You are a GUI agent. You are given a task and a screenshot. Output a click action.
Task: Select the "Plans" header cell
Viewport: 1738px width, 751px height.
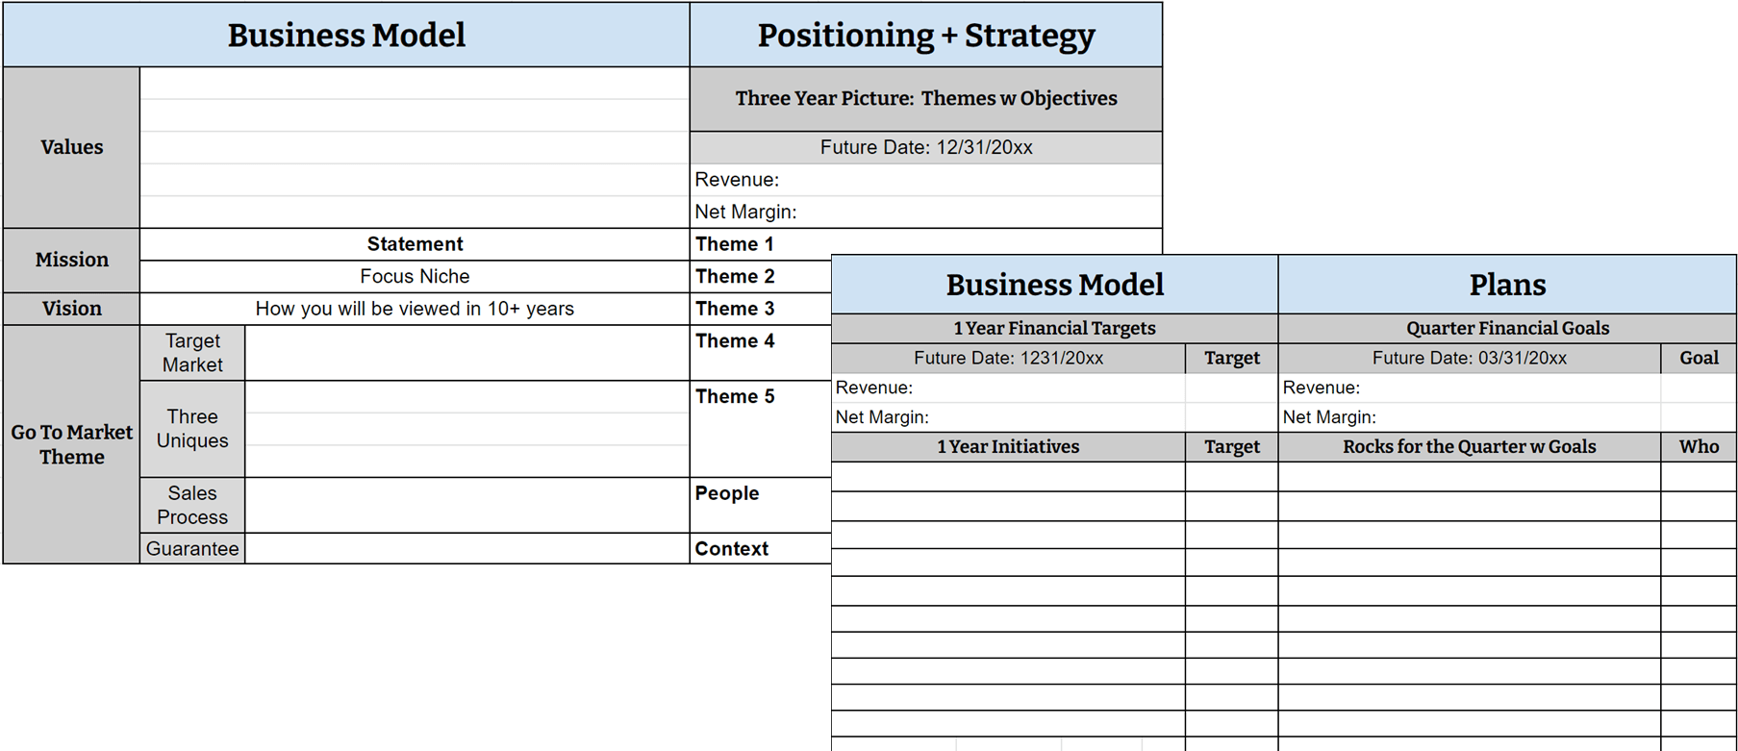(x=1507, y=285)
